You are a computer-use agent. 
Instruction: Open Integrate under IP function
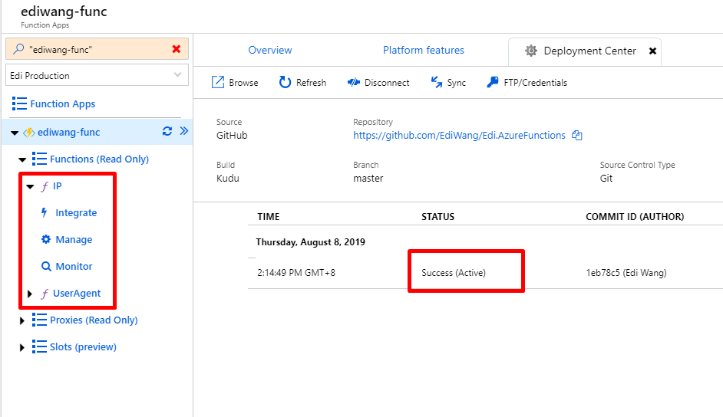(76, 212)
